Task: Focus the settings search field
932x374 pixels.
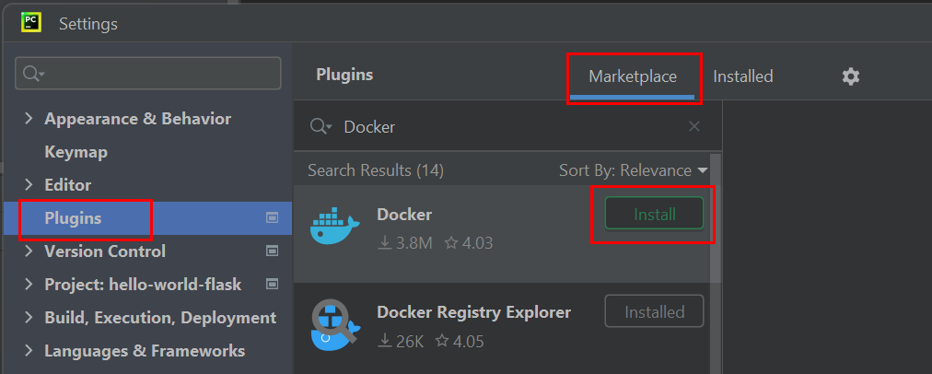Action: 148,74
